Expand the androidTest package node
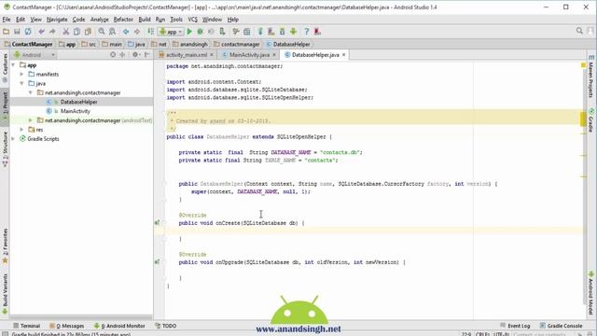 31,120
